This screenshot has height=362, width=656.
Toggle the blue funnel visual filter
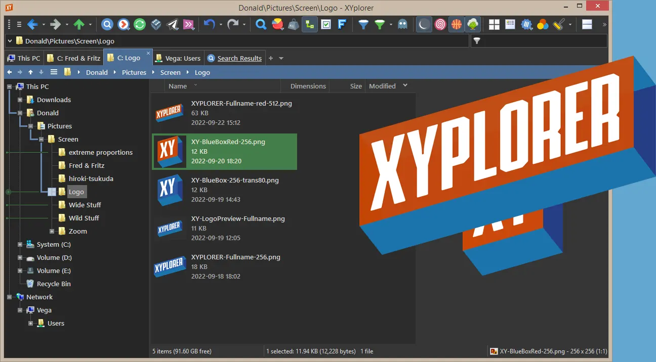click(363, 24)
